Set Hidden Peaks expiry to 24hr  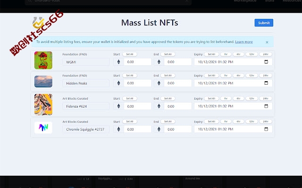coord(266,76)
